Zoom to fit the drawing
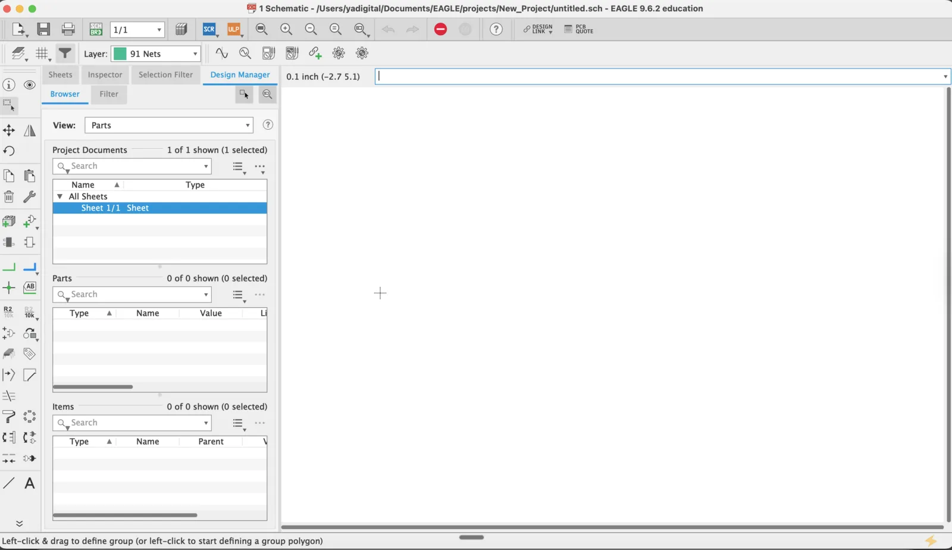The width and height of the screenshot is (952, 550). tap(261, 29)
